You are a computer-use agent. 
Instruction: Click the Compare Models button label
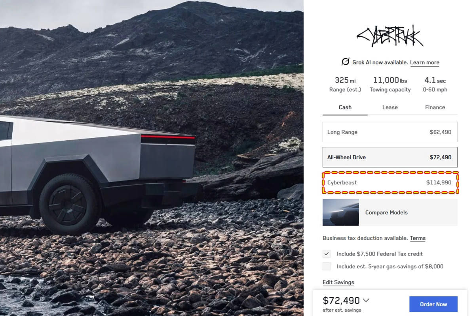(386, 213)
